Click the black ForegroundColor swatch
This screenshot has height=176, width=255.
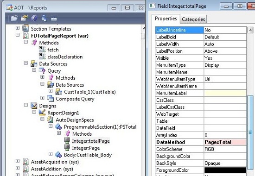[x=225, y=170]
